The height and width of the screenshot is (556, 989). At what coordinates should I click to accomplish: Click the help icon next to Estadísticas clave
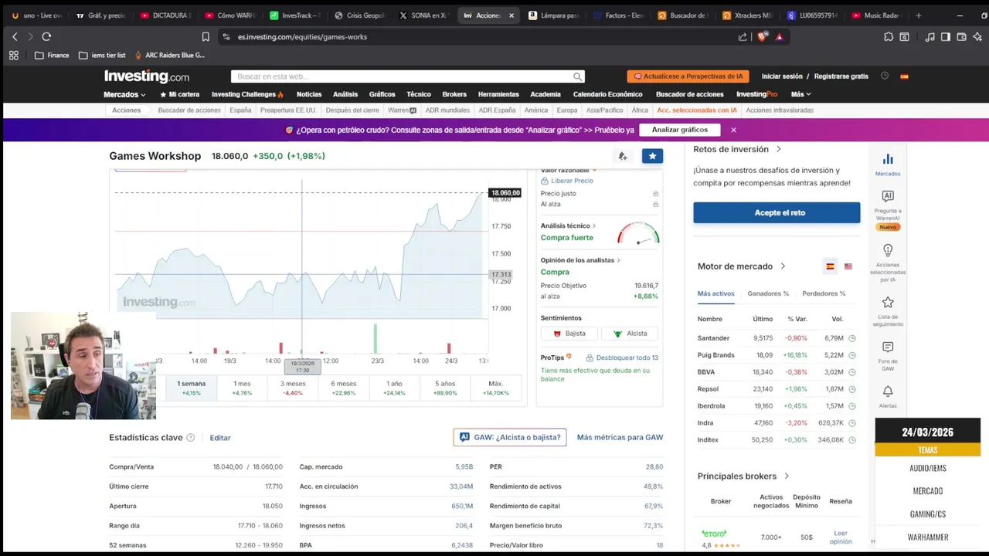(x=191, y=438)
